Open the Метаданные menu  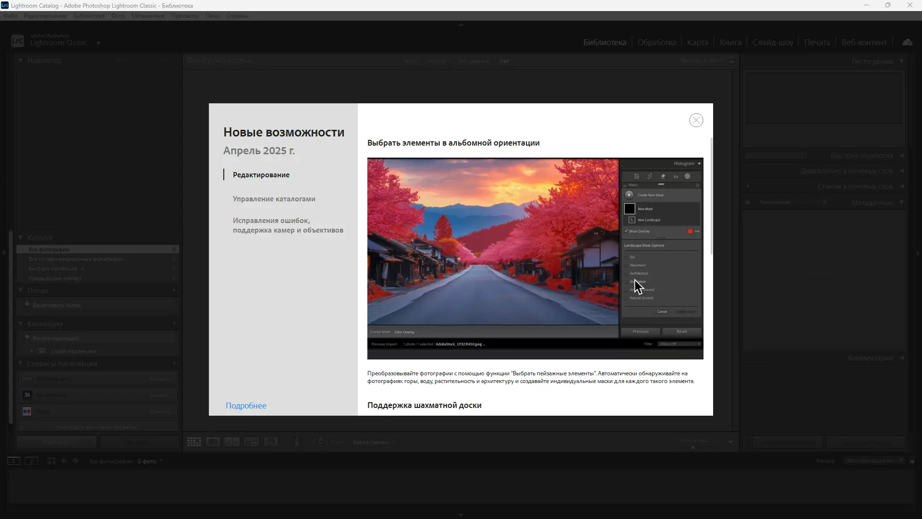click(x=147, y=16)
